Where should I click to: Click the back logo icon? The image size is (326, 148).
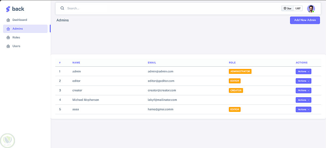[x=8, y=9]
